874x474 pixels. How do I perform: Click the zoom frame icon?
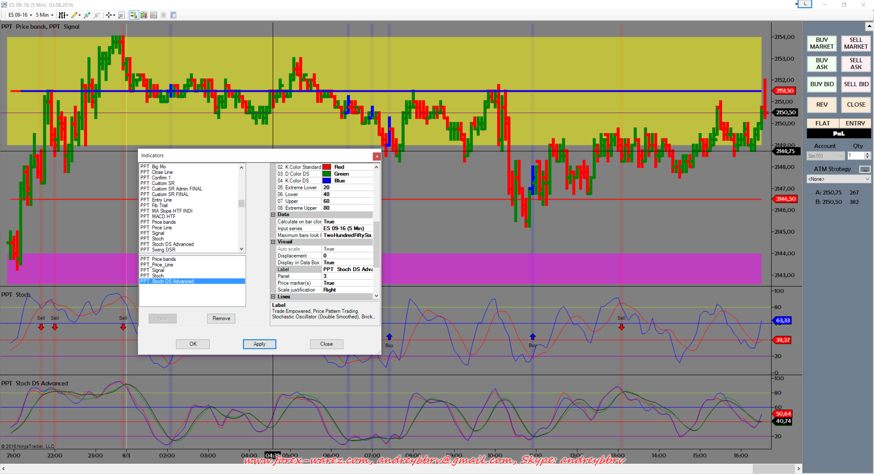(x=121, y=15)
